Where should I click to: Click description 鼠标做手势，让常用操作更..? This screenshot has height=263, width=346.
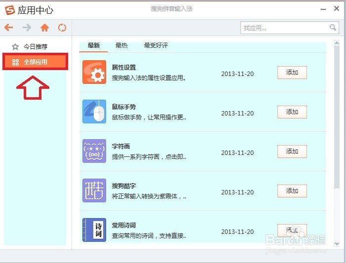pos(149,117)
